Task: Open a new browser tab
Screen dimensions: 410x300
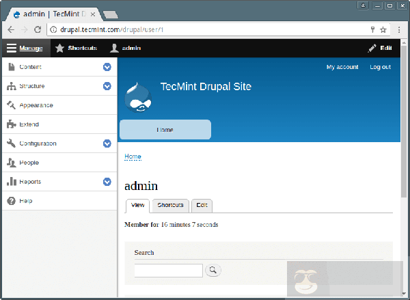Action: pos(111,14)
